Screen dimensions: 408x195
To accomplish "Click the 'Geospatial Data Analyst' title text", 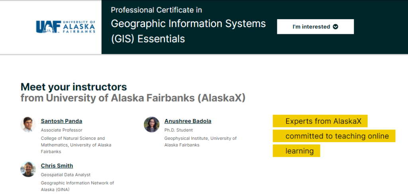I will coord(66,175).
